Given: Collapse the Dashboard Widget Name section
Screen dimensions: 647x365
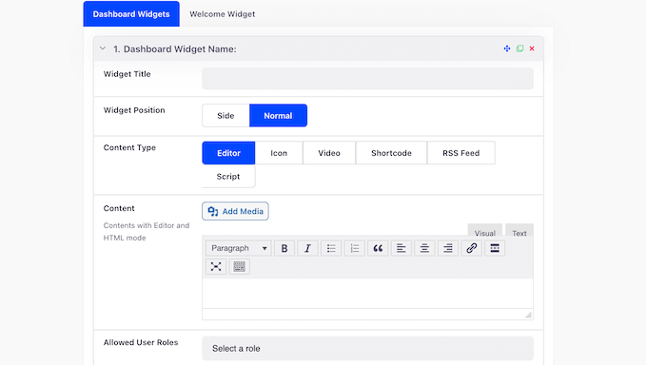Looking at the screenshot, I should click(x=103, y=48).
